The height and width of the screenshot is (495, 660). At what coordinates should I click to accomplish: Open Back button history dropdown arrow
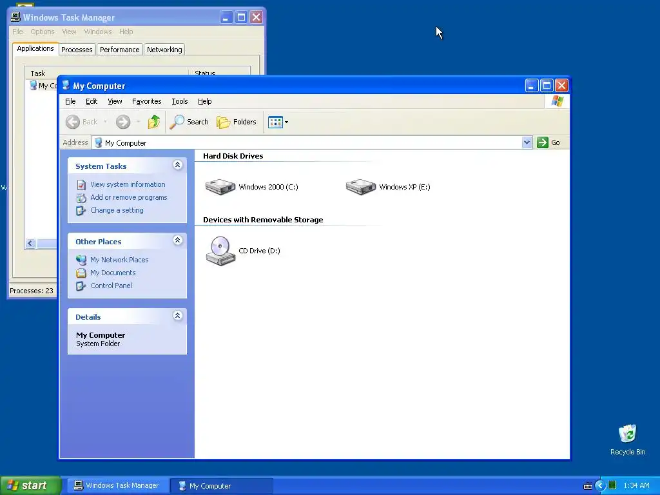click(105, 122)
